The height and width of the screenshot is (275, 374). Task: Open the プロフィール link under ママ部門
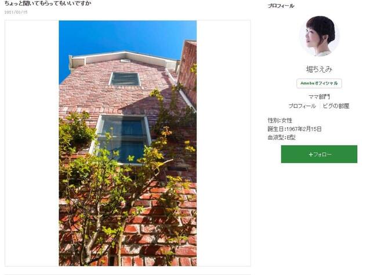302,106
